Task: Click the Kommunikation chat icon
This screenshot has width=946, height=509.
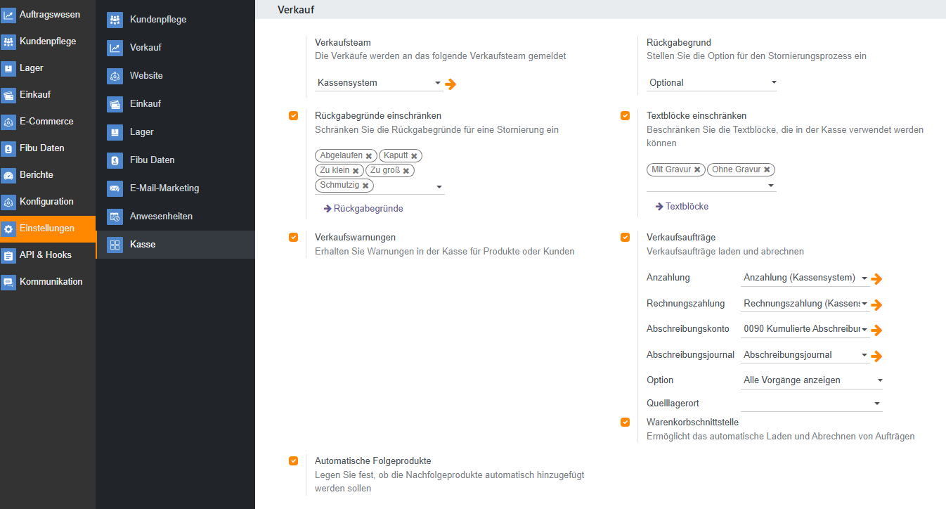Action: (8, 282)
